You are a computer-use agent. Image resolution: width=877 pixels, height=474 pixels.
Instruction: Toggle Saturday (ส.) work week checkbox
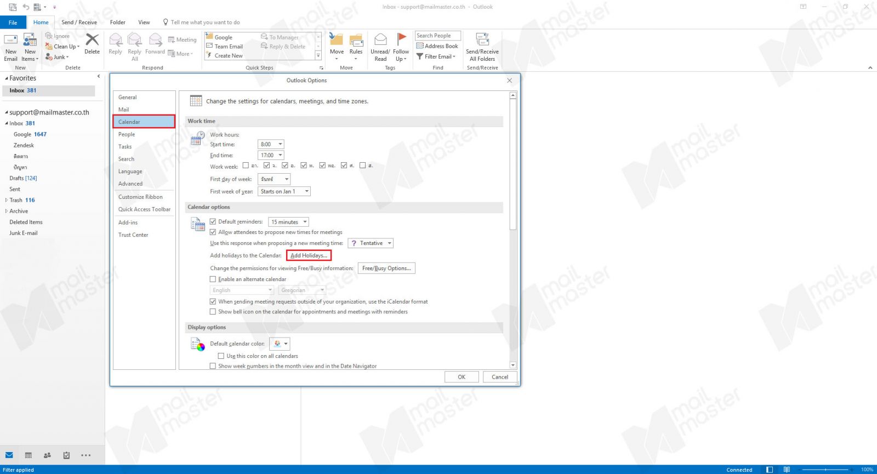coord(362,165)
